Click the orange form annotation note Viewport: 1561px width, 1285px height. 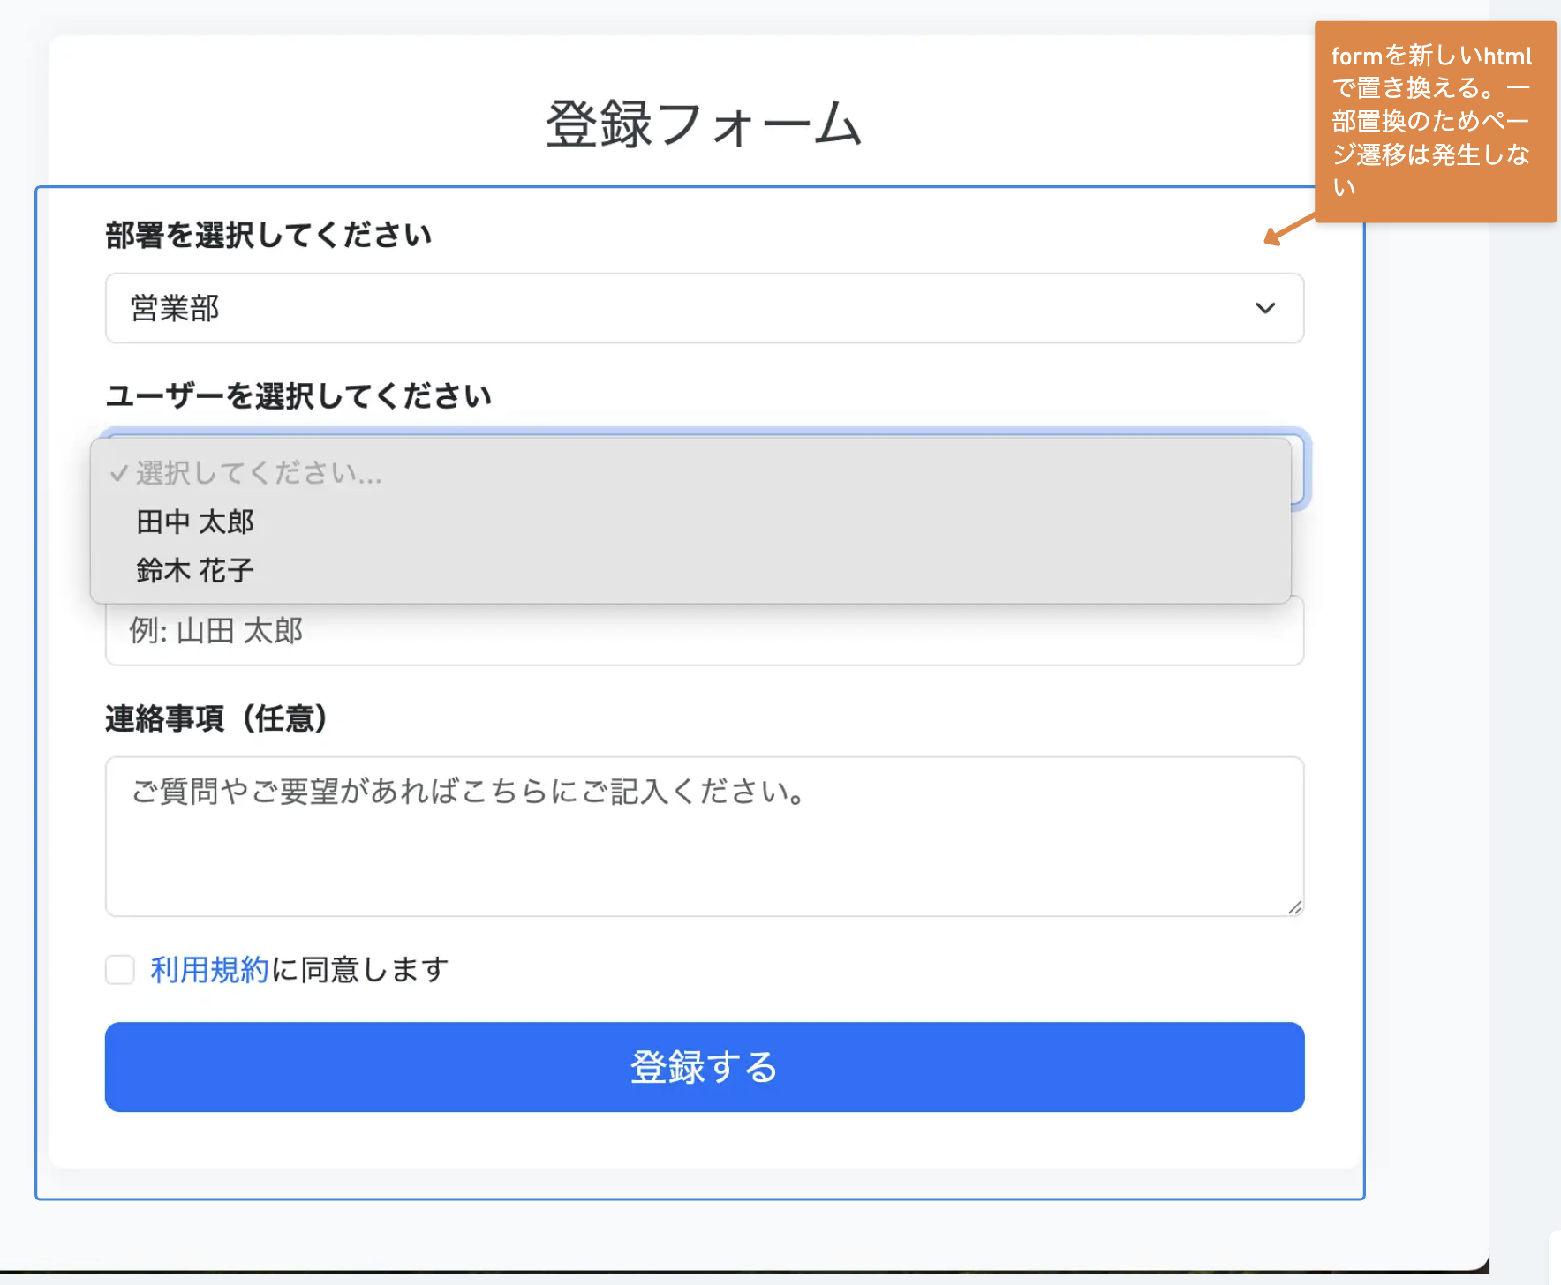(1435, 122)
